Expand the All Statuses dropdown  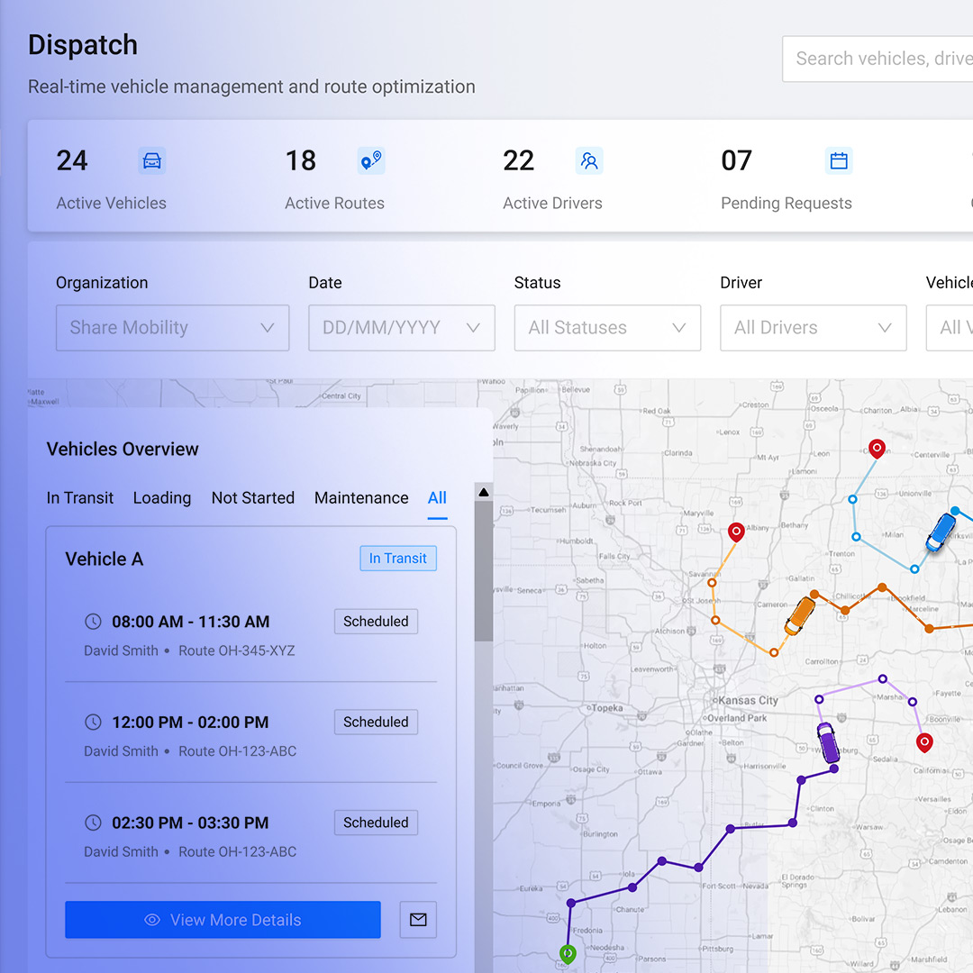[607, 328]
